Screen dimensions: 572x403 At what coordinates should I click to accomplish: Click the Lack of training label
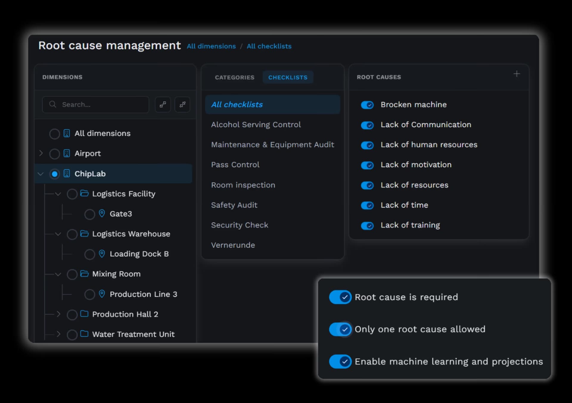[x=410, y=225]
